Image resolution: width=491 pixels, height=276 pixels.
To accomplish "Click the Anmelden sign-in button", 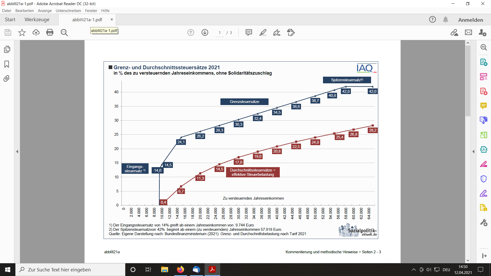I will pos(470,20).
